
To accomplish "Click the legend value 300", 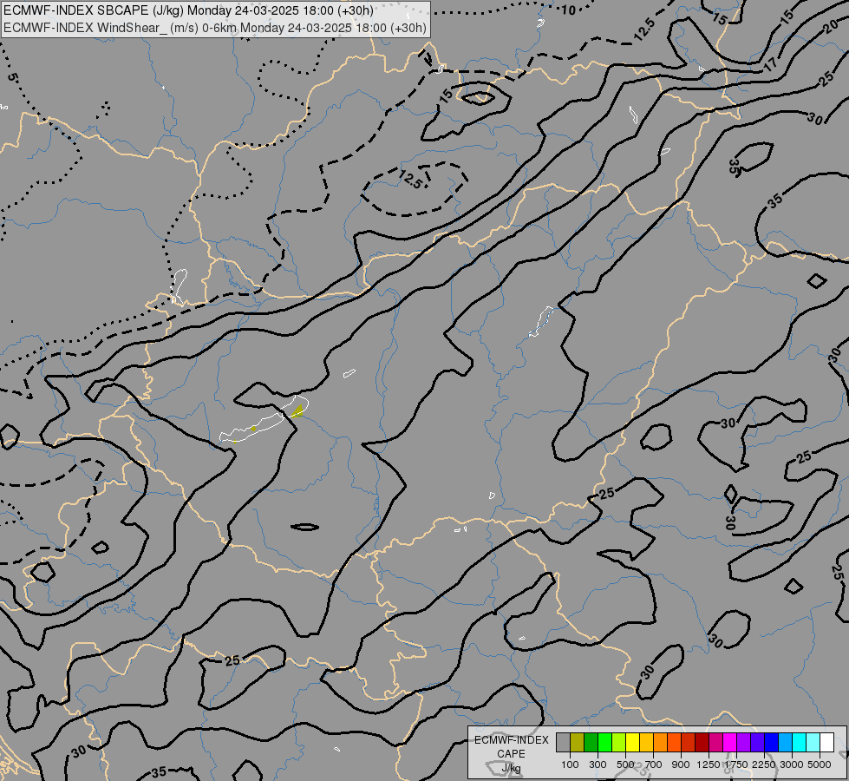I will click(x=598, y=765).
